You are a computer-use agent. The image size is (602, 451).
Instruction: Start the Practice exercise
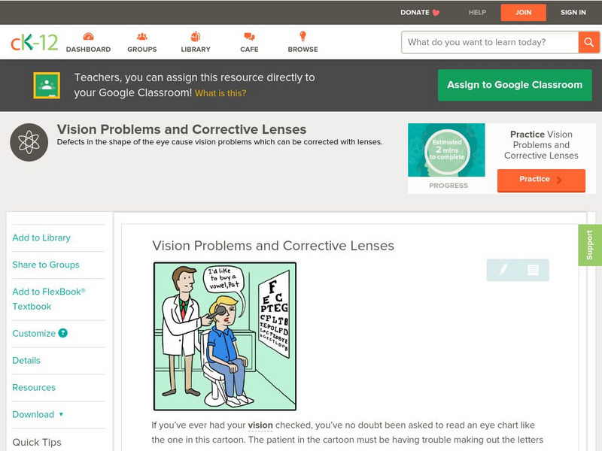pos(541,179)
